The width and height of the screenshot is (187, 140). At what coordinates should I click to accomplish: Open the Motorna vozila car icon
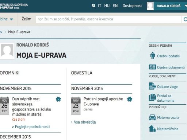click(152, 117)
